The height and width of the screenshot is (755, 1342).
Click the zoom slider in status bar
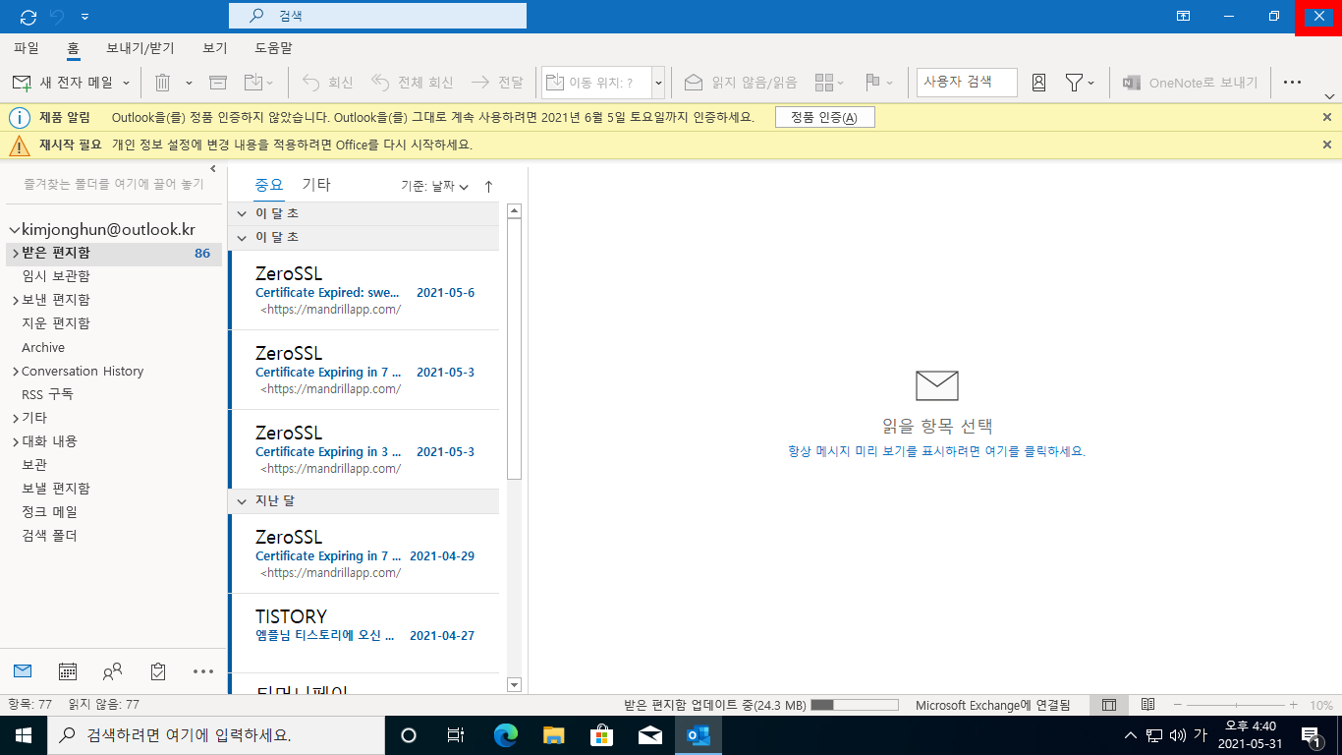[1235, 705]
